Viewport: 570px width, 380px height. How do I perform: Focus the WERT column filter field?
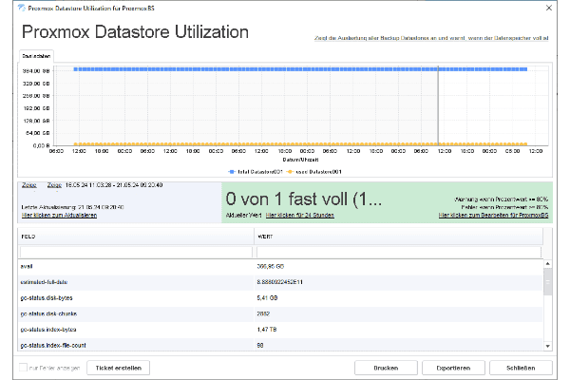(399, 252)
